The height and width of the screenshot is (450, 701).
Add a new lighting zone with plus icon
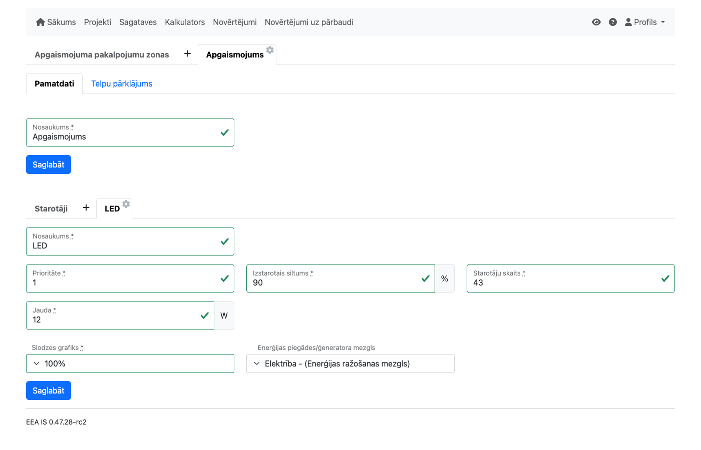pyautogui.click(x=187, y=54)
